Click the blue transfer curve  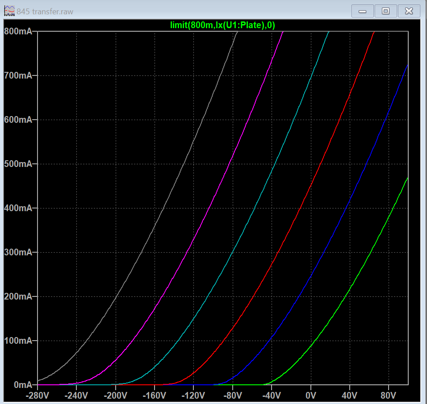coord(347,208)
